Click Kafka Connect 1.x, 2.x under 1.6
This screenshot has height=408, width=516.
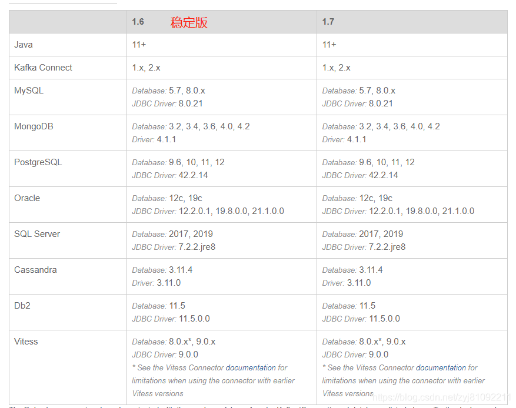coord(146,68)
